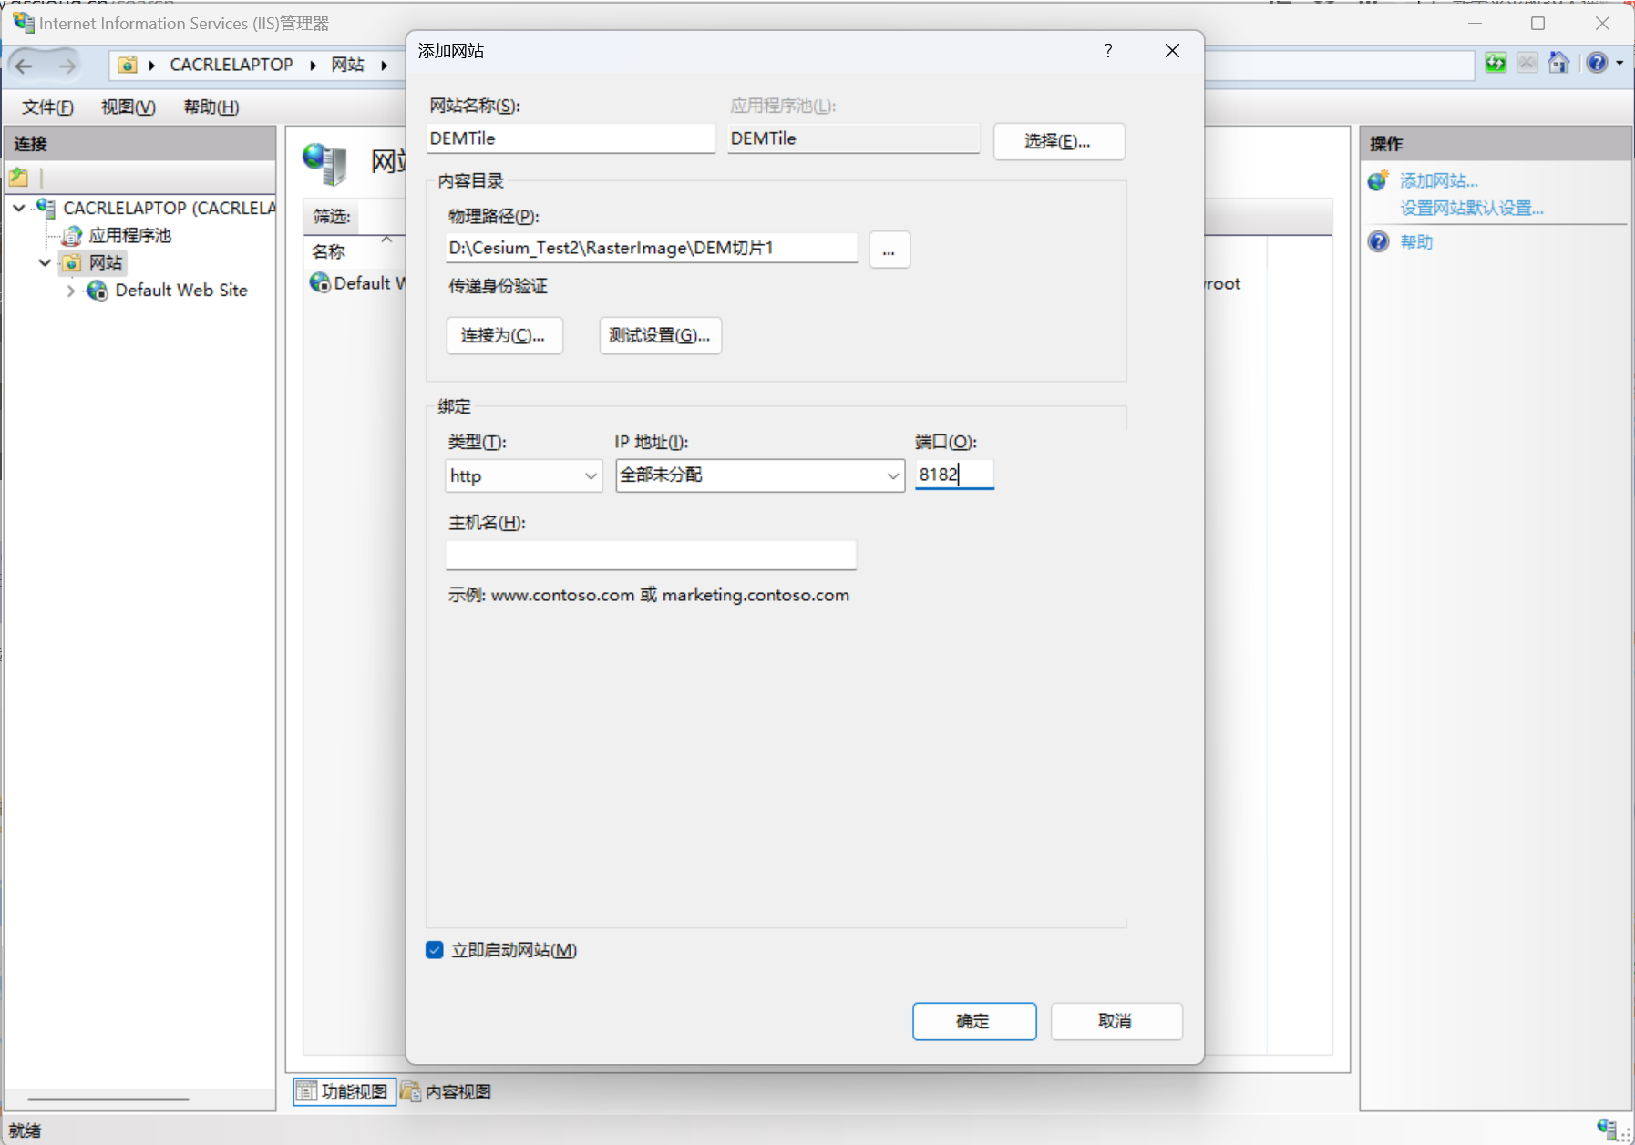Click the 测试设置(G)... button
This screenshot has width=1635, height=1145.
660,335
